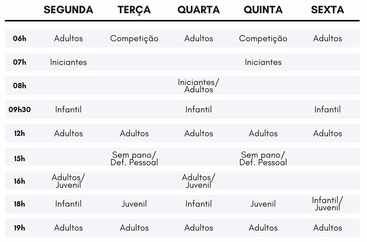Click Adultos on Quinta at 12h

point(263,133)
